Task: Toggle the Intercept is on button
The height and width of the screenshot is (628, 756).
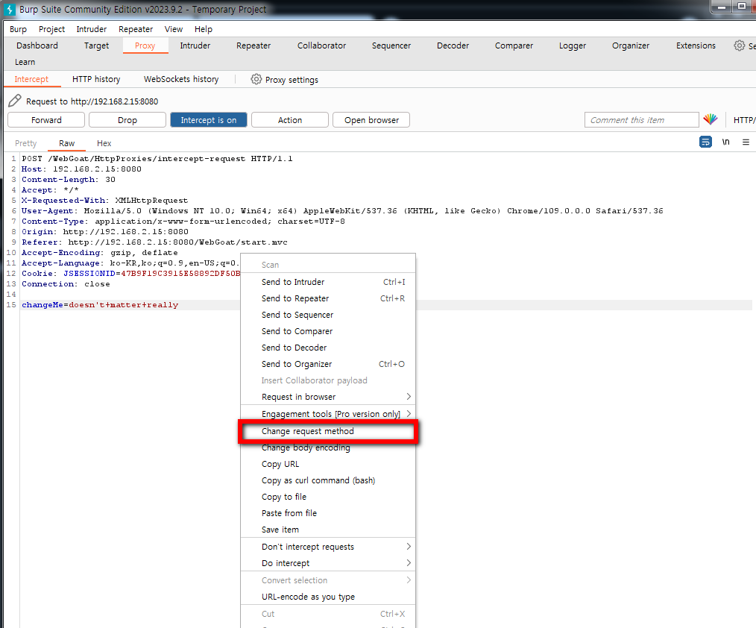Action: [209, 120]
